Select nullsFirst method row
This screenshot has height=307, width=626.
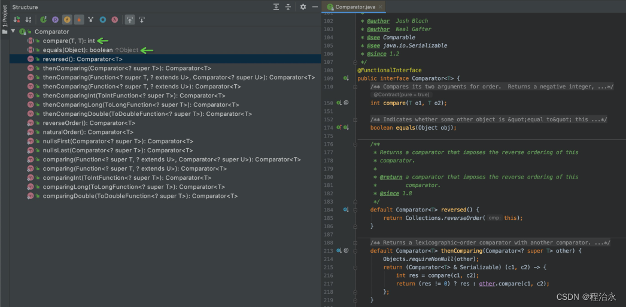pos(165,142)
